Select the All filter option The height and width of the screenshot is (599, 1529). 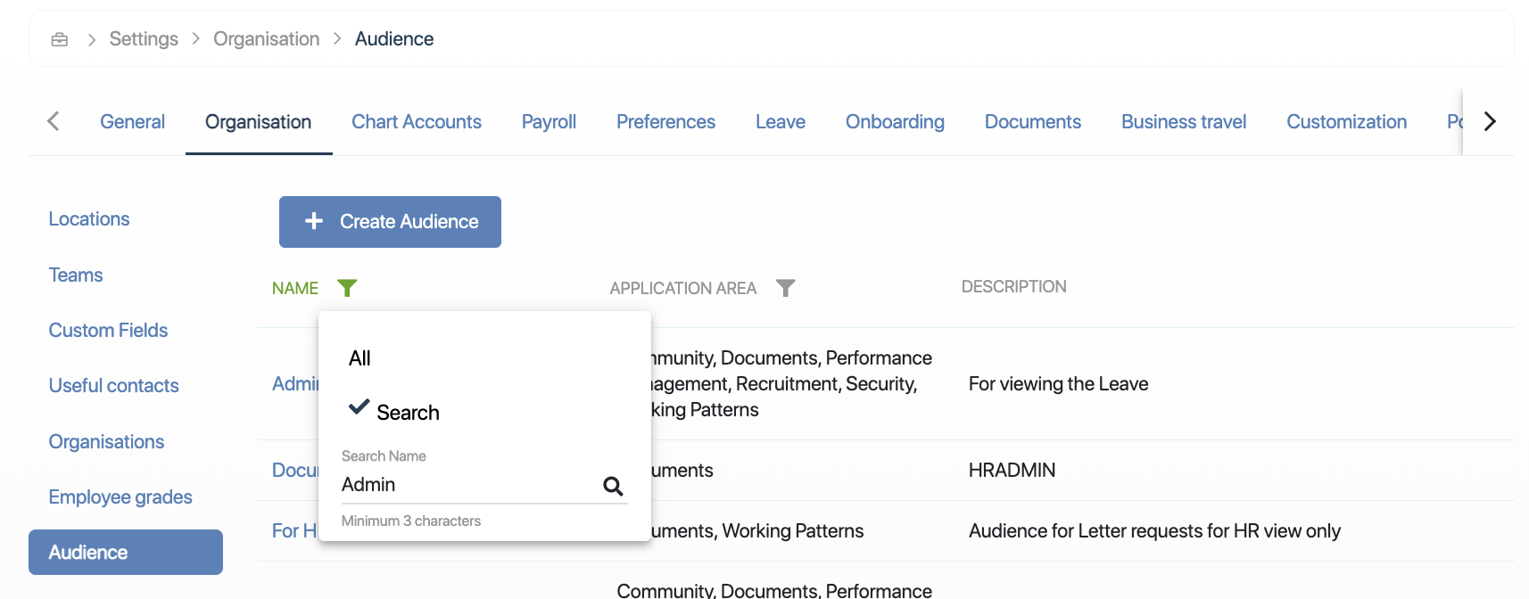tap(360, 358)
